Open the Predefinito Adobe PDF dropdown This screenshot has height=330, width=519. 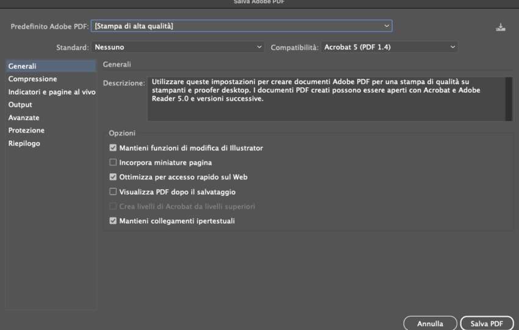[242, 26]
